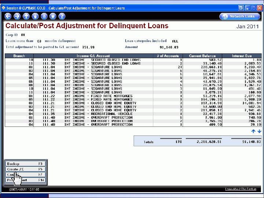The width and height of the screenshot is (264, 198).
Task: Click current balance 20,875.54
Action: point(212,85)
